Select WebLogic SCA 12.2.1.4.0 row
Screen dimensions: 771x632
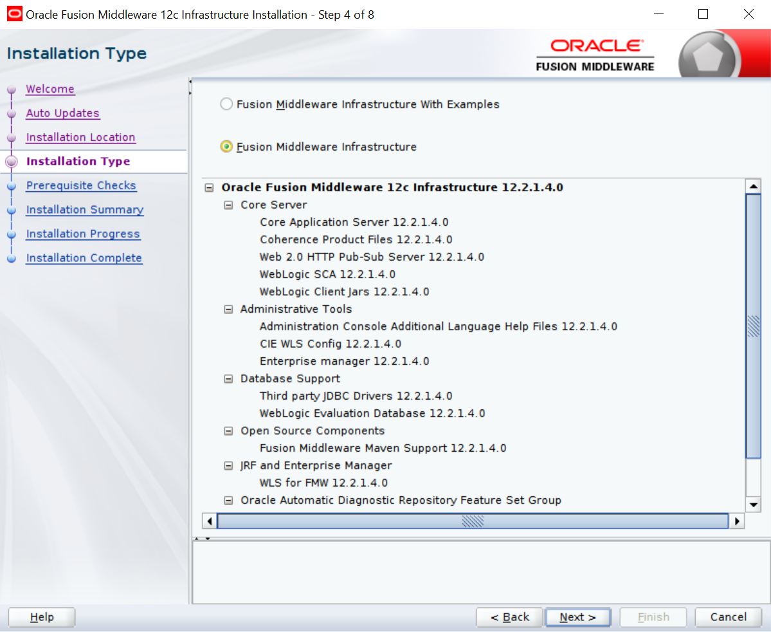tap(327, 274)
